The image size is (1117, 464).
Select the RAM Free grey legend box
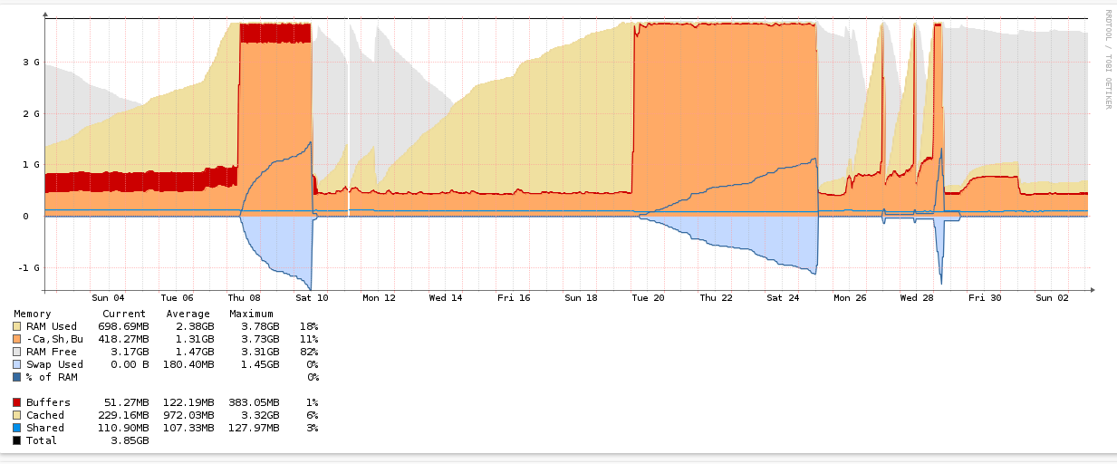pos(17,352)
